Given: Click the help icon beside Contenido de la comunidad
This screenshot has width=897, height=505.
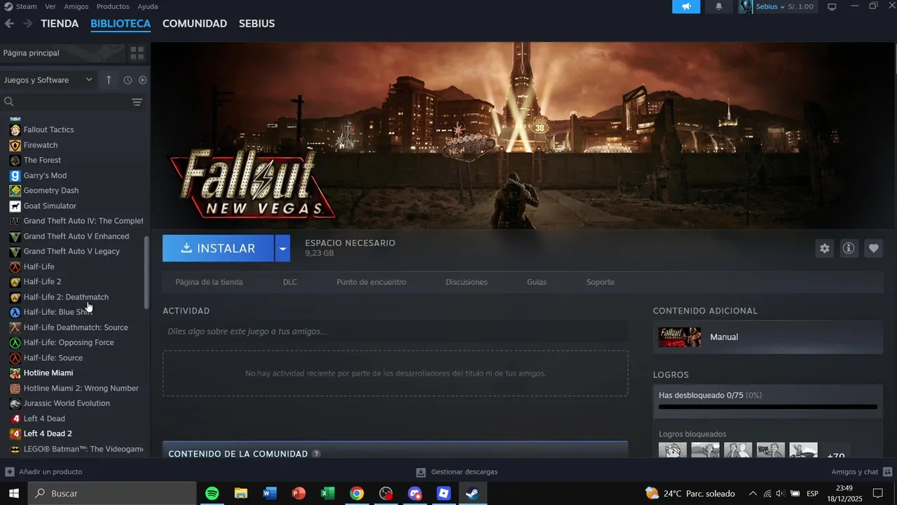Looking at the screenshot, I should (316, 454).
